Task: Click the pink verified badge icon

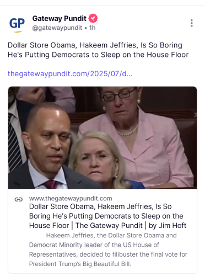Action: (x=93, y=18)
